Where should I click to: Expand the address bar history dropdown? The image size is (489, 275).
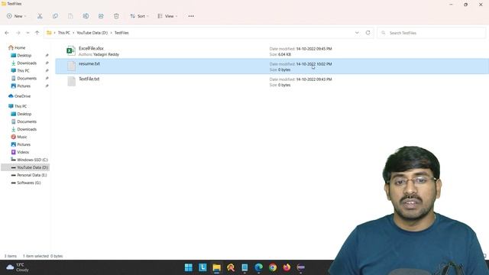(357, 33)
